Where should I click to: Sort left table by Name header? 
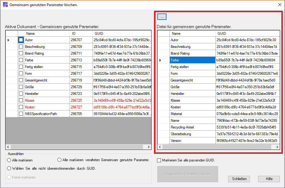(x=47, y=34)
